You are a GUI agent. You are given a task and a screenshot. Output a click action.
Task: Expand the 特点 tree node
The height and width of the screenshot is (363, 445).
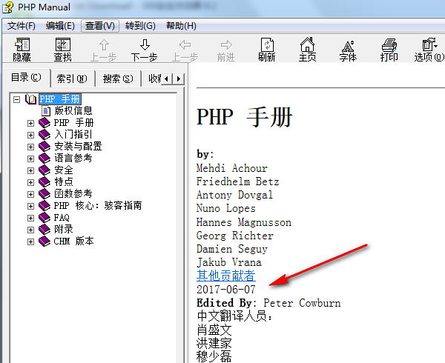(x=30, y=182)
